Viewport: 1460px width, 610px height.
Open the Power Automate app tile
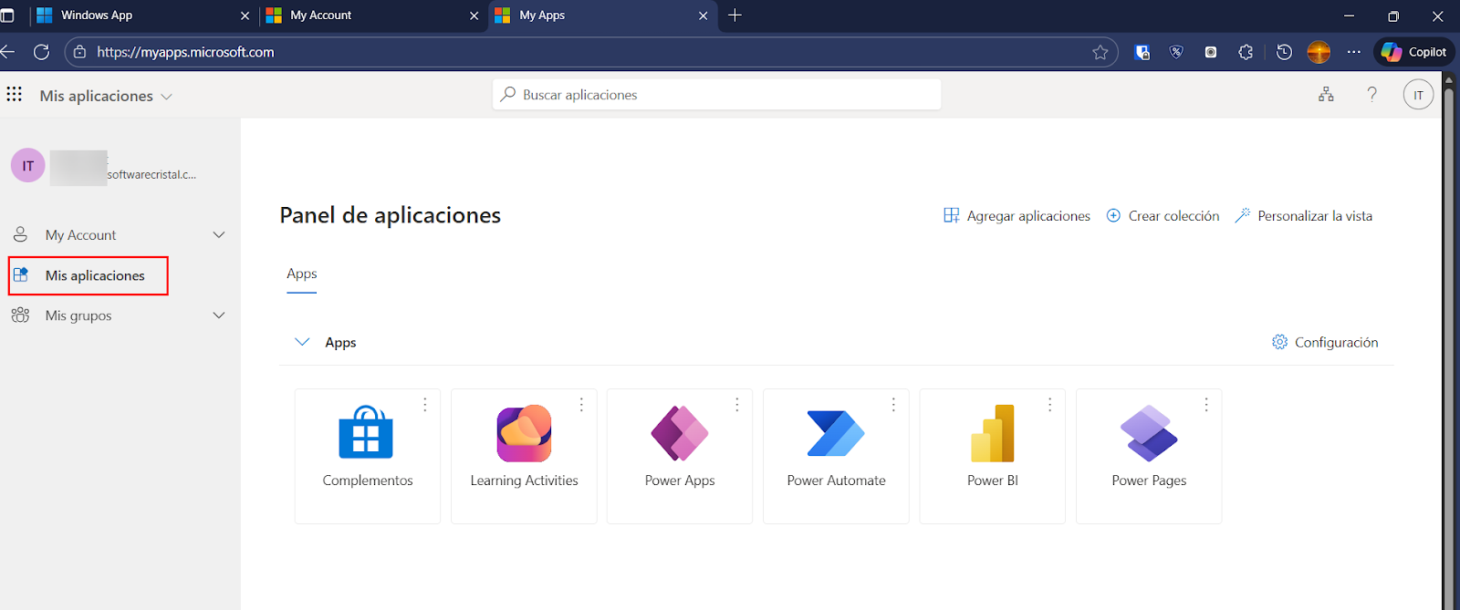pos(836,456)
